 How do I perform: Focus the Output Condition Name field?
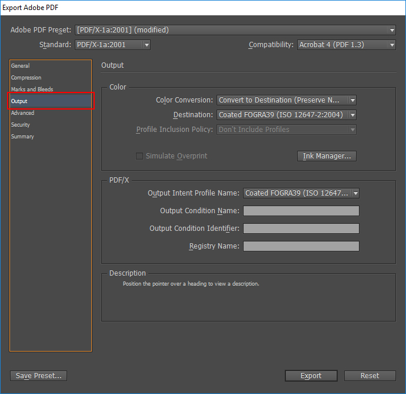[301, 211]
